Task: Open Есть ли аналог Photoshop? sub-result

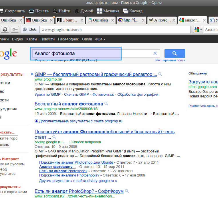Action: [x=63, y=171]
